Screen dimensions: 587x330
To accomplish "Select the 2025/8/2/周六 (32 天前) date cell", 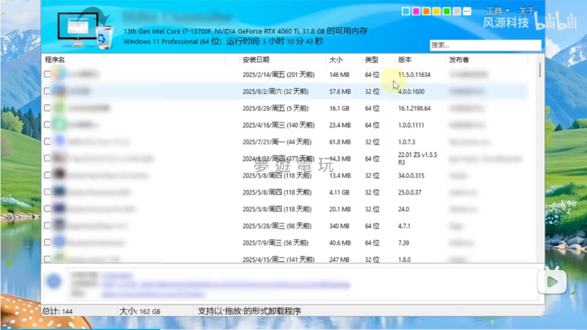I will (x=275, y=91).
